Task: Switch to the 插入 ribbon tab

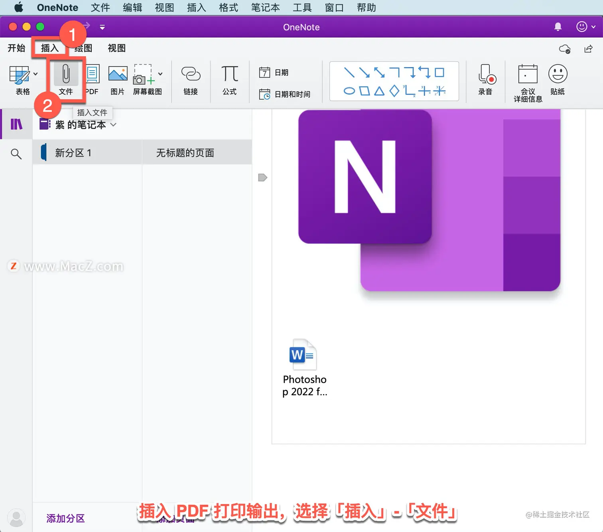Action: point(49,48)
